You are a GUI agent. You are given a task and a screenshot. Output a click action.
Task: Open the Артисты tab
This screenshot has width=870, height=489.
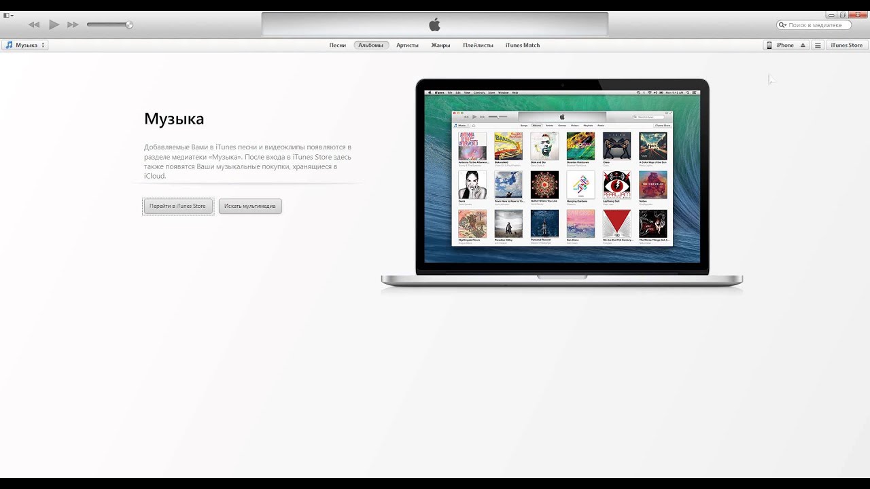[407, 45]
